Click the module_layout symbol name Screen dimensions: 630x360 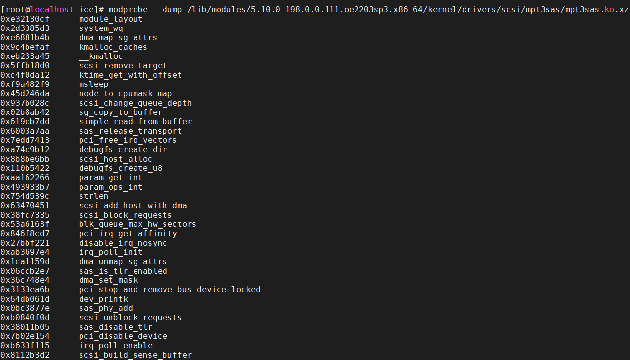pos(110,19)
